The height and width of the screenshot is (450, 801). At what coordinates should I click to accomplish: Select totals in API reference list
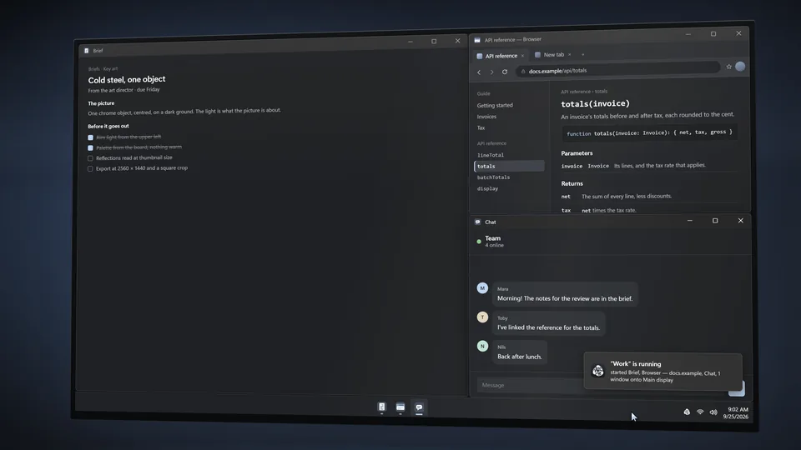coord(509,166)
